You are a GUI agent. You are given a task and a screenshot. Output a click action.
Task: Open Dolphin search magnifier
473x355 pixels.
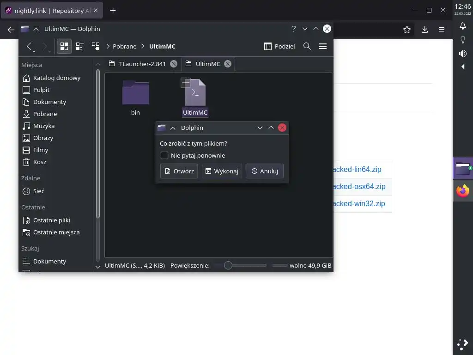307,46
